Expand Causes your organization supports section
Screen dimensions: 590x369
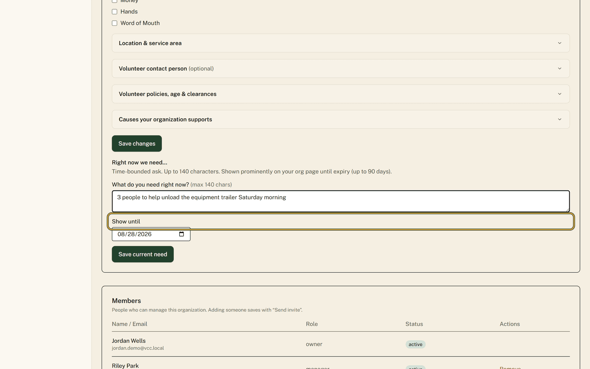(341, 120)
